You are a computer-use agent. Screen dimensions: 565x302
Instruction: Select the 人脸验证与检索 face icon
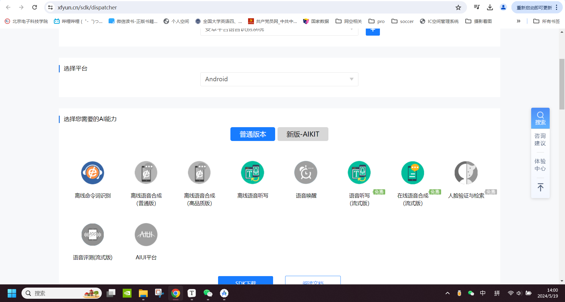(x=466, y=173)
